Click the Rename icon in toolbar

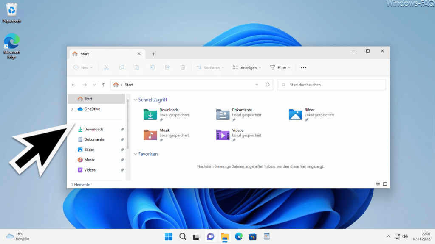pos(152,67)
